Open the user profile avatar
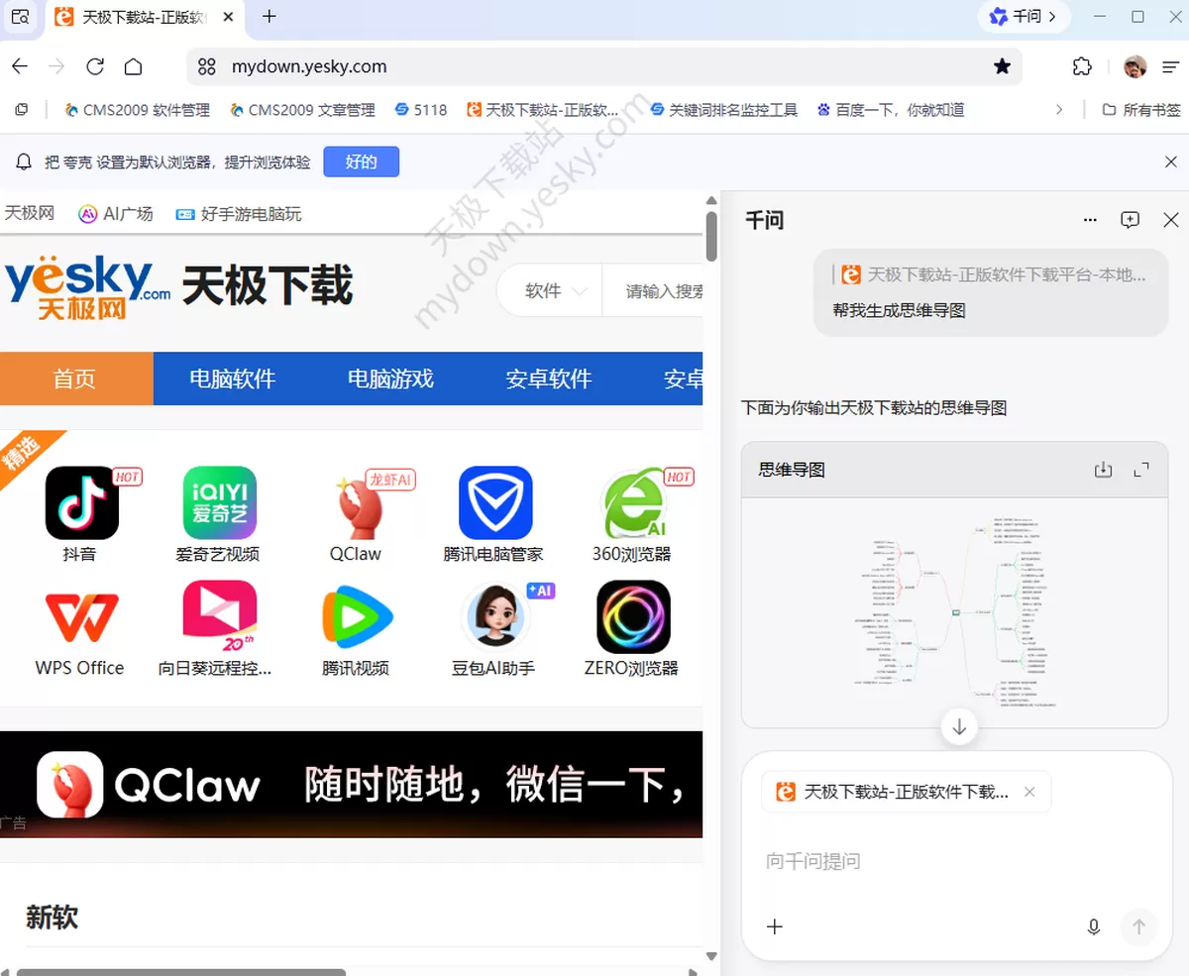 click(x=1135, y=66)
